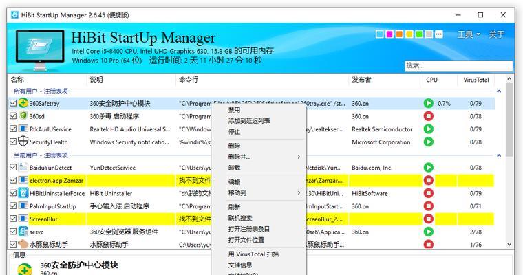
Task: Sort by the VirusTotal column header
Action: pos(476,80)
